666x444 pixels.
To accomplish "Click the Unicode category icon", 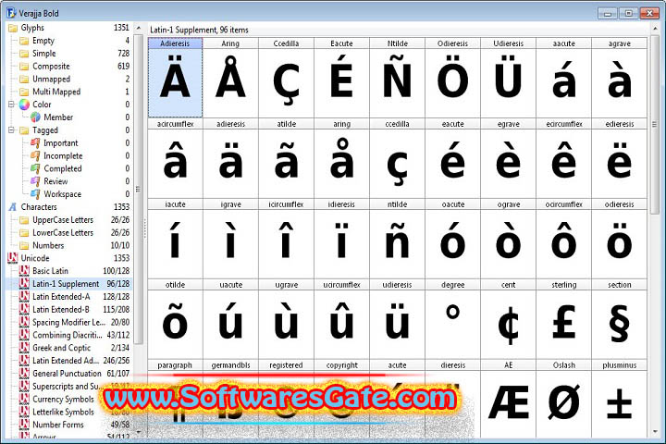I will pyautogui.click(x=12, y=258).
